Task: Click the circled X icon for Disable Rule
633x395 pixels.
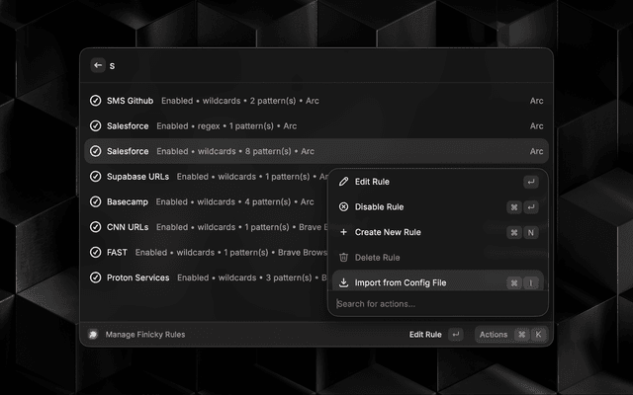Action: pyautogui.click(x=343, y=206)
